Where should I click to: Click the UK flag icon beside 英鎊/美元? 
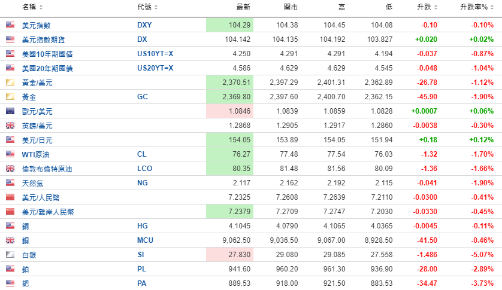10,126
